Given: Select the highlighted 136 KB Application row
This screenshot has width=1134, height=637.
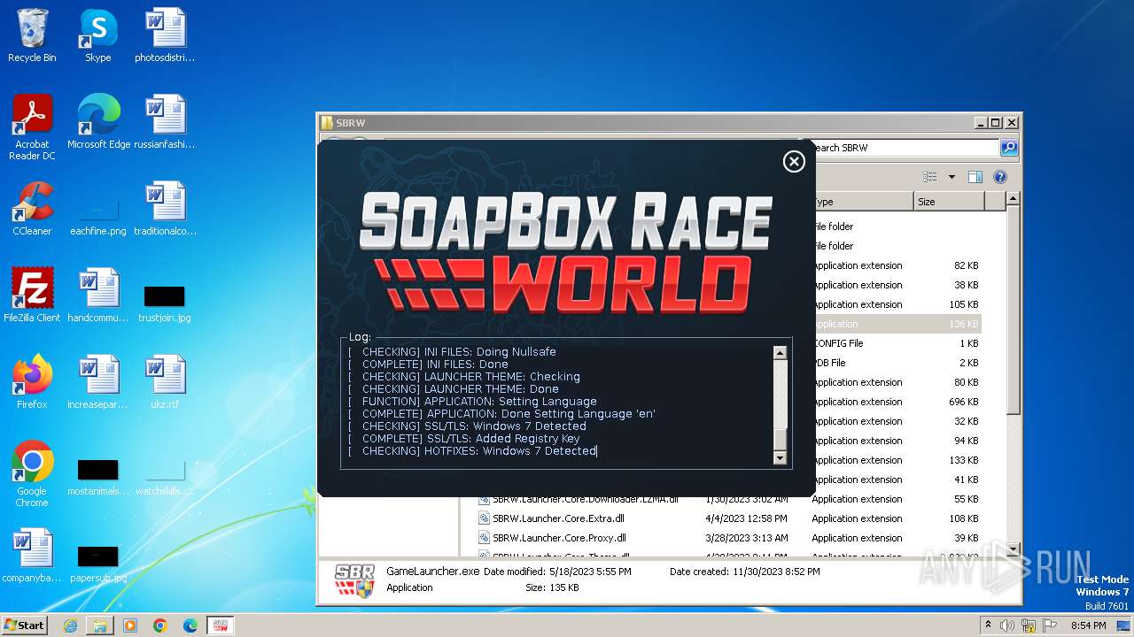Looking at the screenshot, I should (x=897, y=324).
